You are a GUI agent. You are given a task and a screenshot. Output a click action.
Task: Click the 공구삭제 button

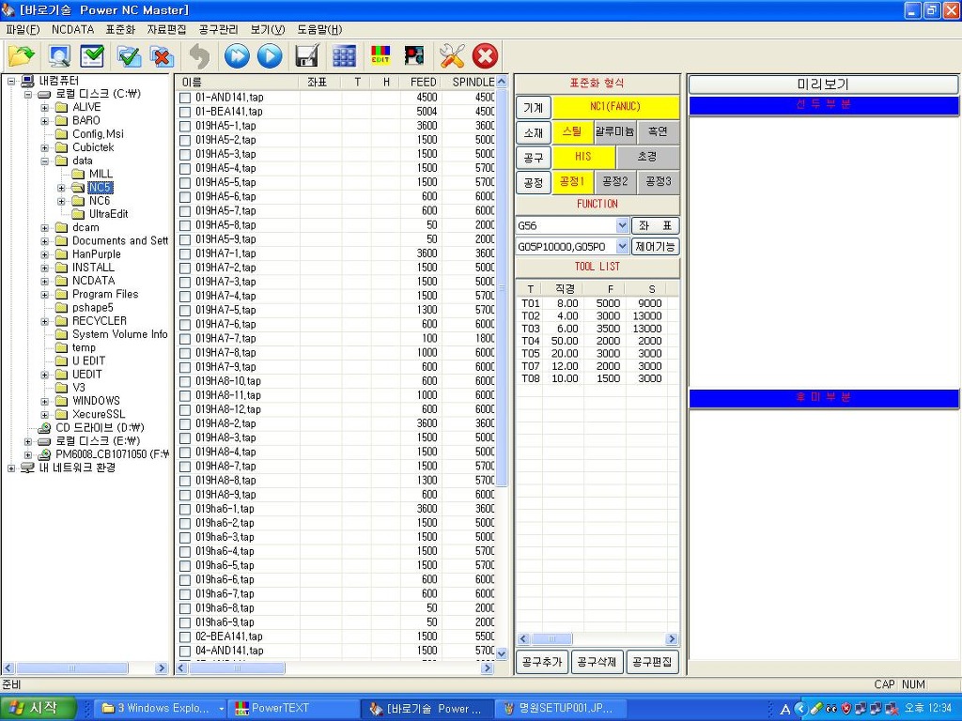(x=597, y=662)
